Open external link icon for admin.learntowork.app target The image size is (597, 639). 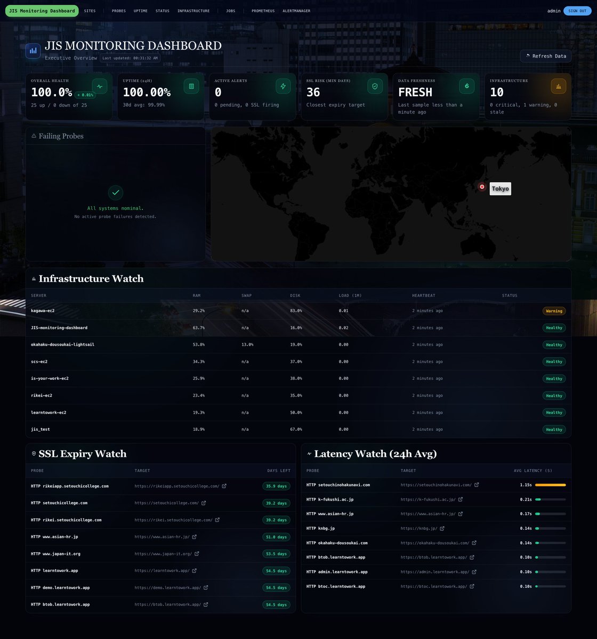[474, 572]
